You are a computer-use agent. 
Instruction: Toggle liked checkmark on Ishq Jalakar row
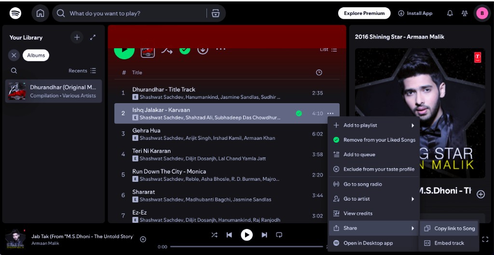[x=299, y=113]
